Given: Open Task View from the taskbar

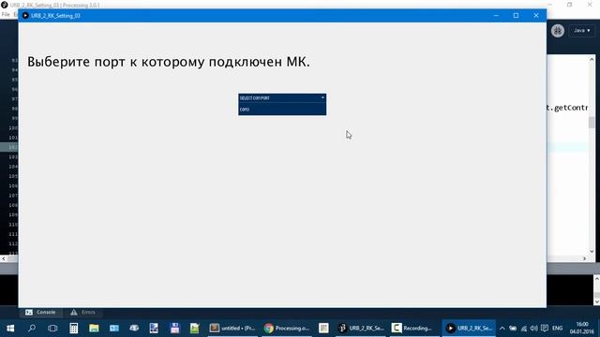Looking at the screenshot, I should click(x=52, y=329).
